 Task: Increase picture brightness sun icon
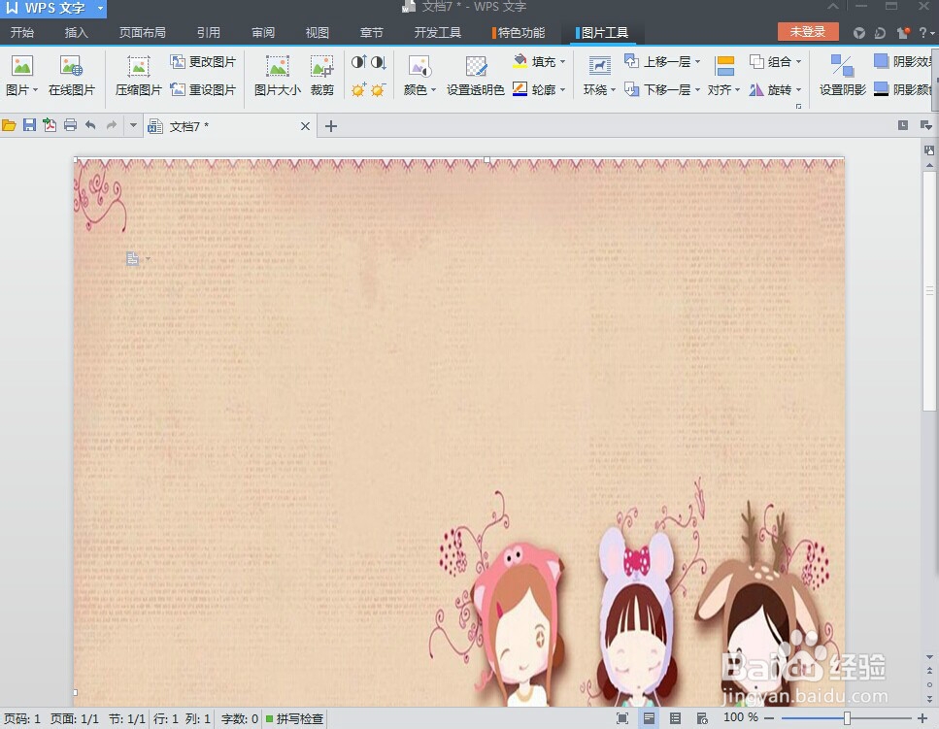pyautogui.click(x=358, y=89)
